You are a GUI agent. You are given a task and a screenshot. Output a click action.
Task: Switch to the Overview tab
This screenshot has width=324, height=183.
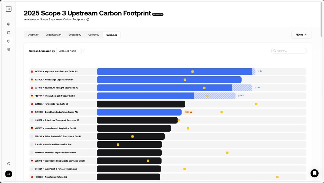[33, 35]
